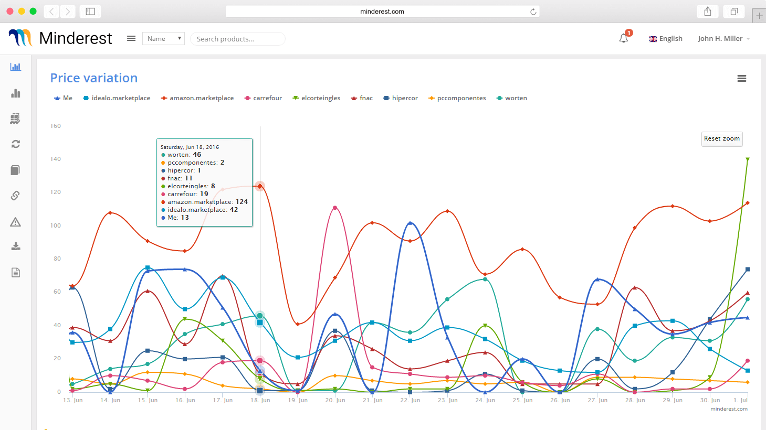766x430 pixels.
Task: Open the bar chart sidebar icon
Action: 16,93
